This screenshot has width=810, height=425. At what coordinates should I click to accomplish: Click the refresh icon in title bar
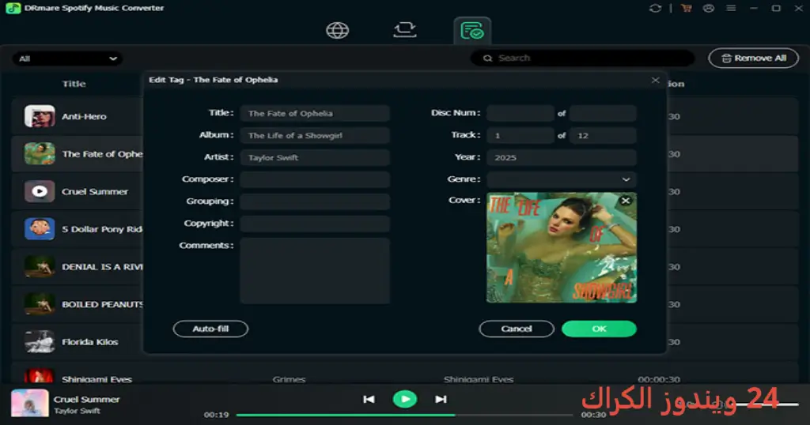(655, 8)
